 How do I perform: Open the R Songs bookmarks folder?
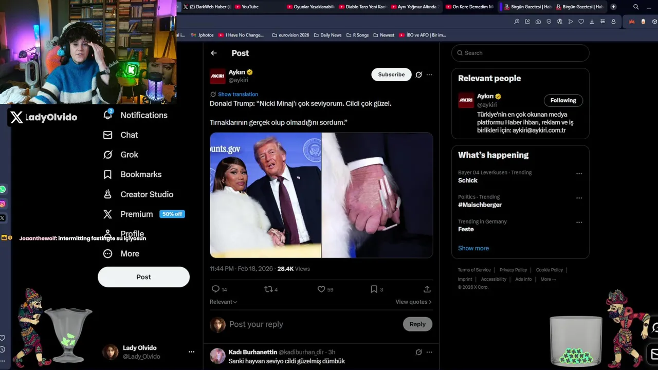[357, 35]
